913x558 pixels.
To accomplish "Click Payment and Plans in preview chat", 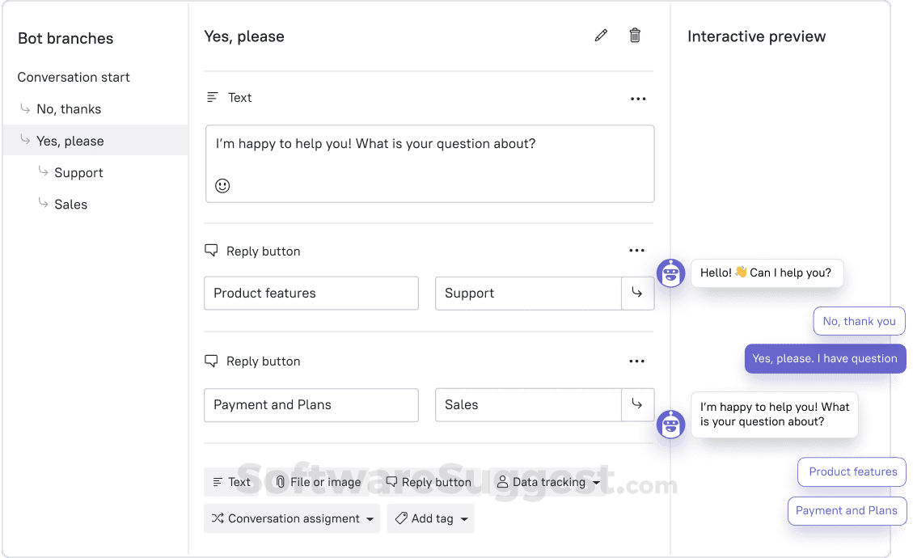I will (846, 510).
